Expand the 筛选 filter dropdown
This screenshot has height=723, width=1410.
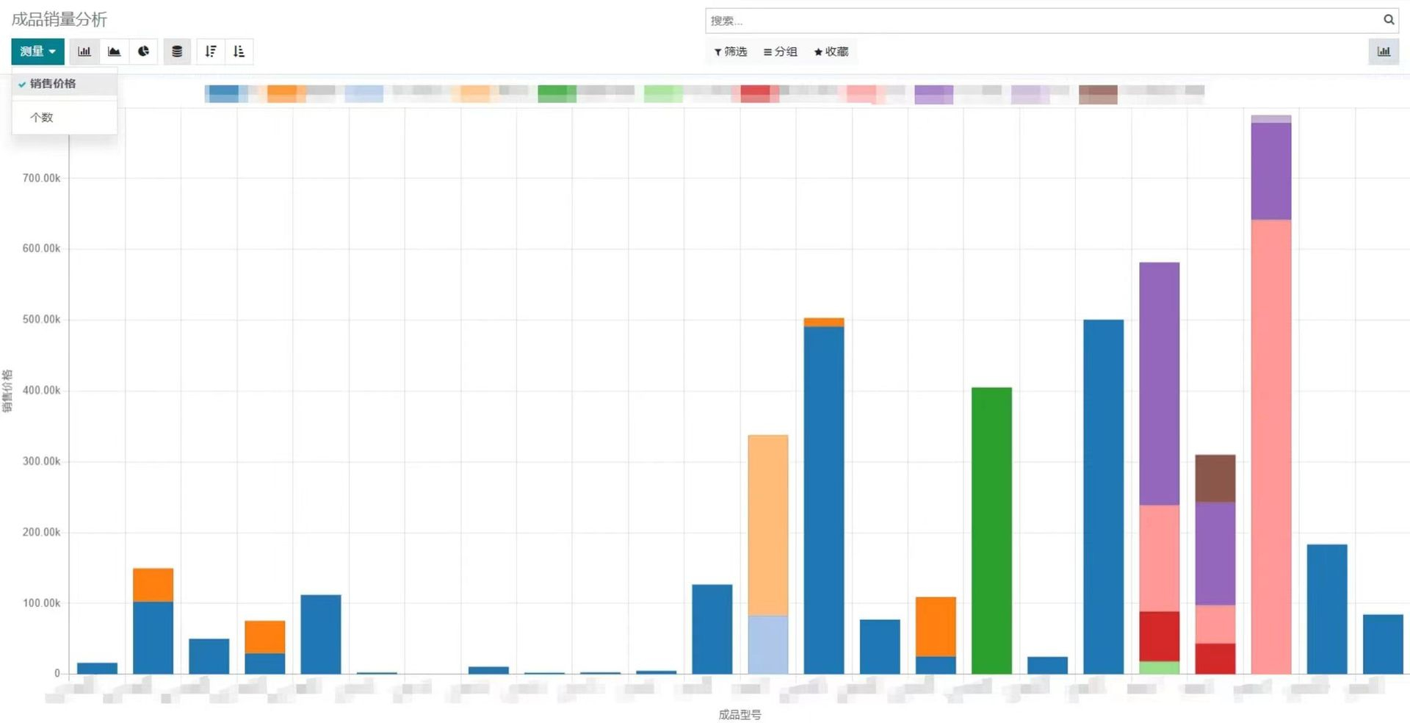[731, 51]
